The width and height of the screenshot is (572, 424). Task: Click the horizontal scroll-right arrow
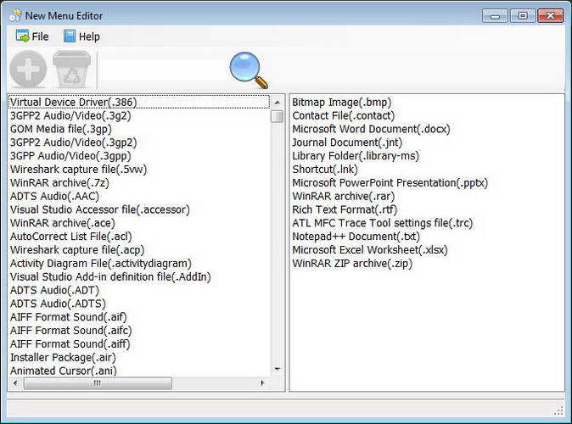pyautogui.click(x=262, y=383)
